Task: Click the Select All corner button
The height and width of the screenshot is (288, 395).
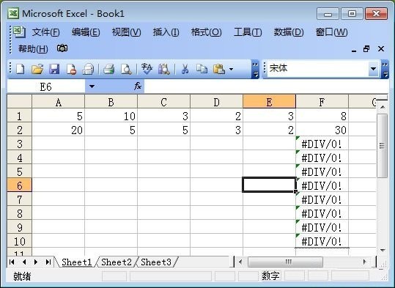Action: click(x=19, y=102)
